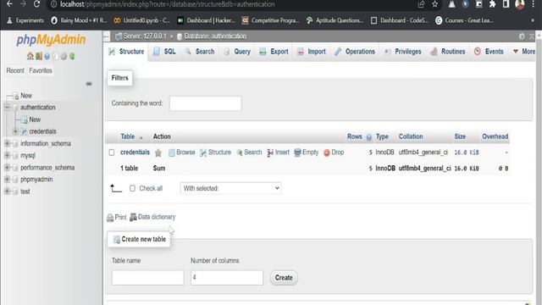Click the browser address bar URL
The width and height of the screenshot is (542, 305).
pos(168,4)
